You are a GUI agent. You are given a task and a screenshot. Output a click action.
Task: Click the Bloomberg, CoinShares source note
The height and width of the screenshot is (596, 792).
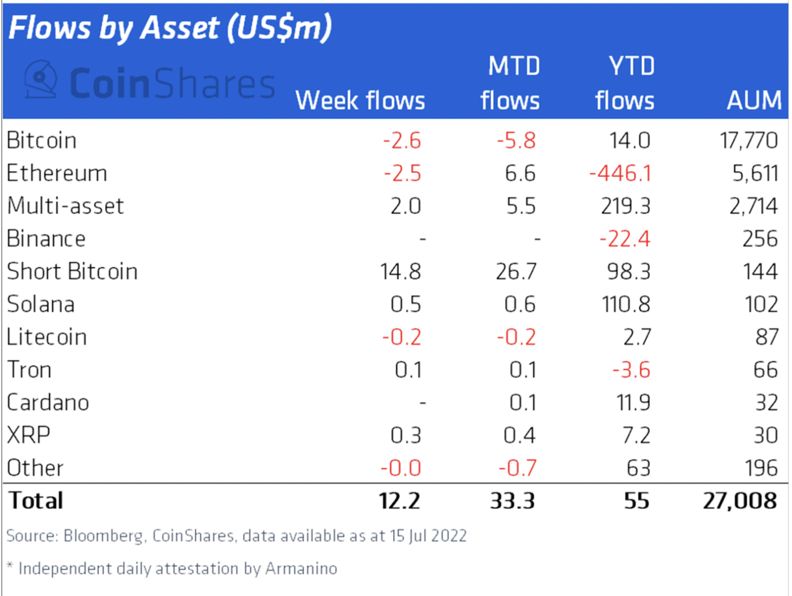click(237, 536)
